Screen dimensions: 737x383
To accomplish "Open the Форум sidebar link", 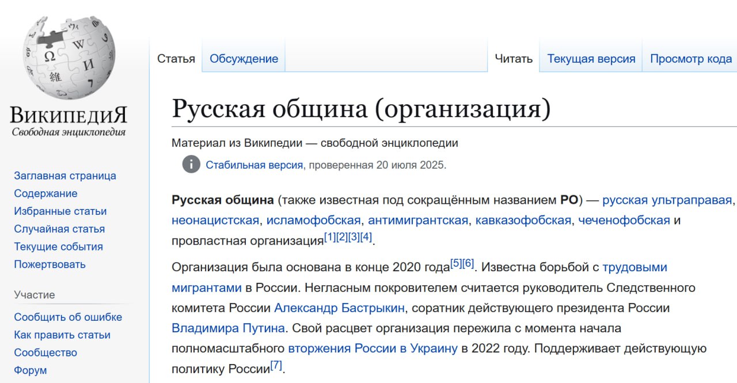I will pos(31,370).
